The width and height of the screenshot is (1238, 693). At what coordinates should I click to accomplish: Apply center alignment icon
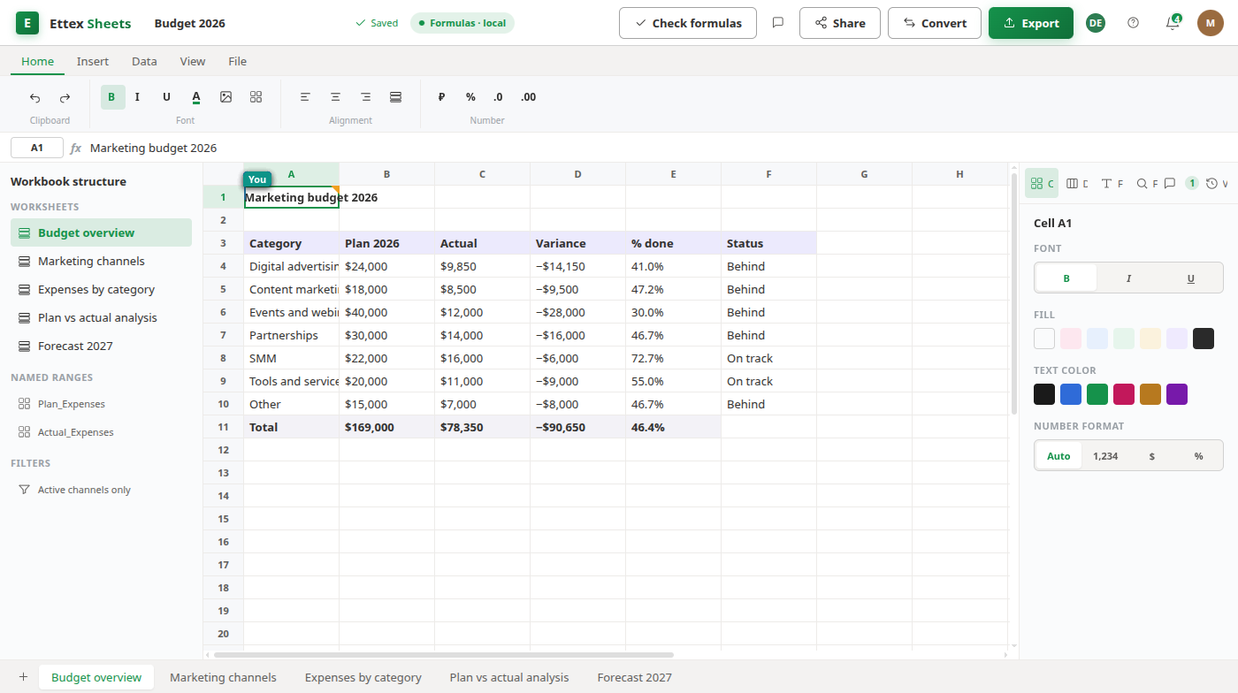tap(335, 97)
